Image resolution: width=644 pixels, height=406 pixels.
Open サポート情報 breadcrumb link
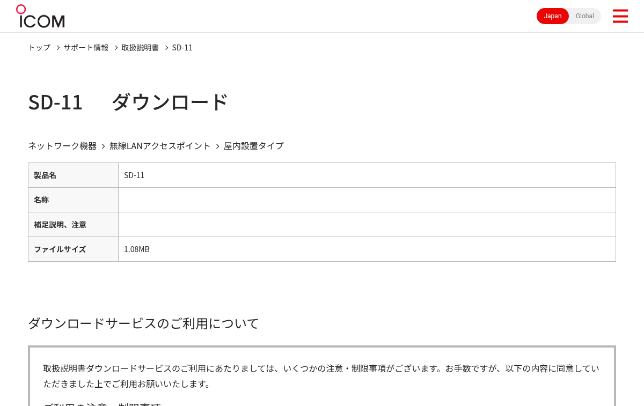point(86,47)
